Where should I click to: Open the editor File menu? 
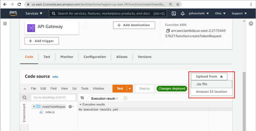tap(34, 88)
